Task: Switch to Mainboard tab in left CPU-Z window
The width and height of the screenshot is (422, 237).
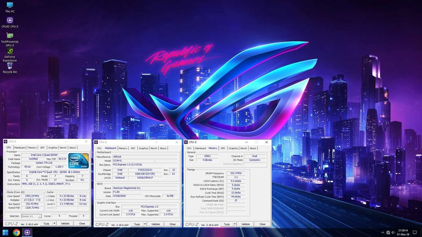Action: pos(20,148)
